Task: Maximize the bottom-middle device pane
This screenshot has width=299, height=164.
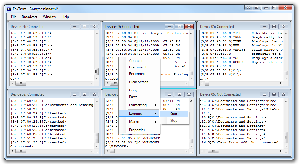Action: click(179, 94)
